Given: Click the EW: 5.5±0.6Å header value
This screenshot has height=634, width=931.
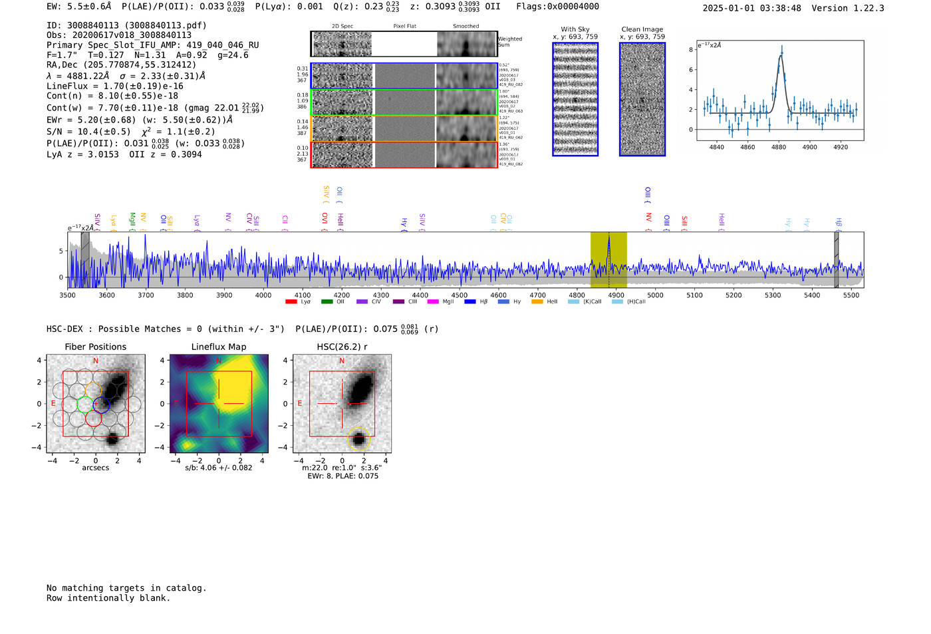Looking at the screenshot, I should pos(79,7).
